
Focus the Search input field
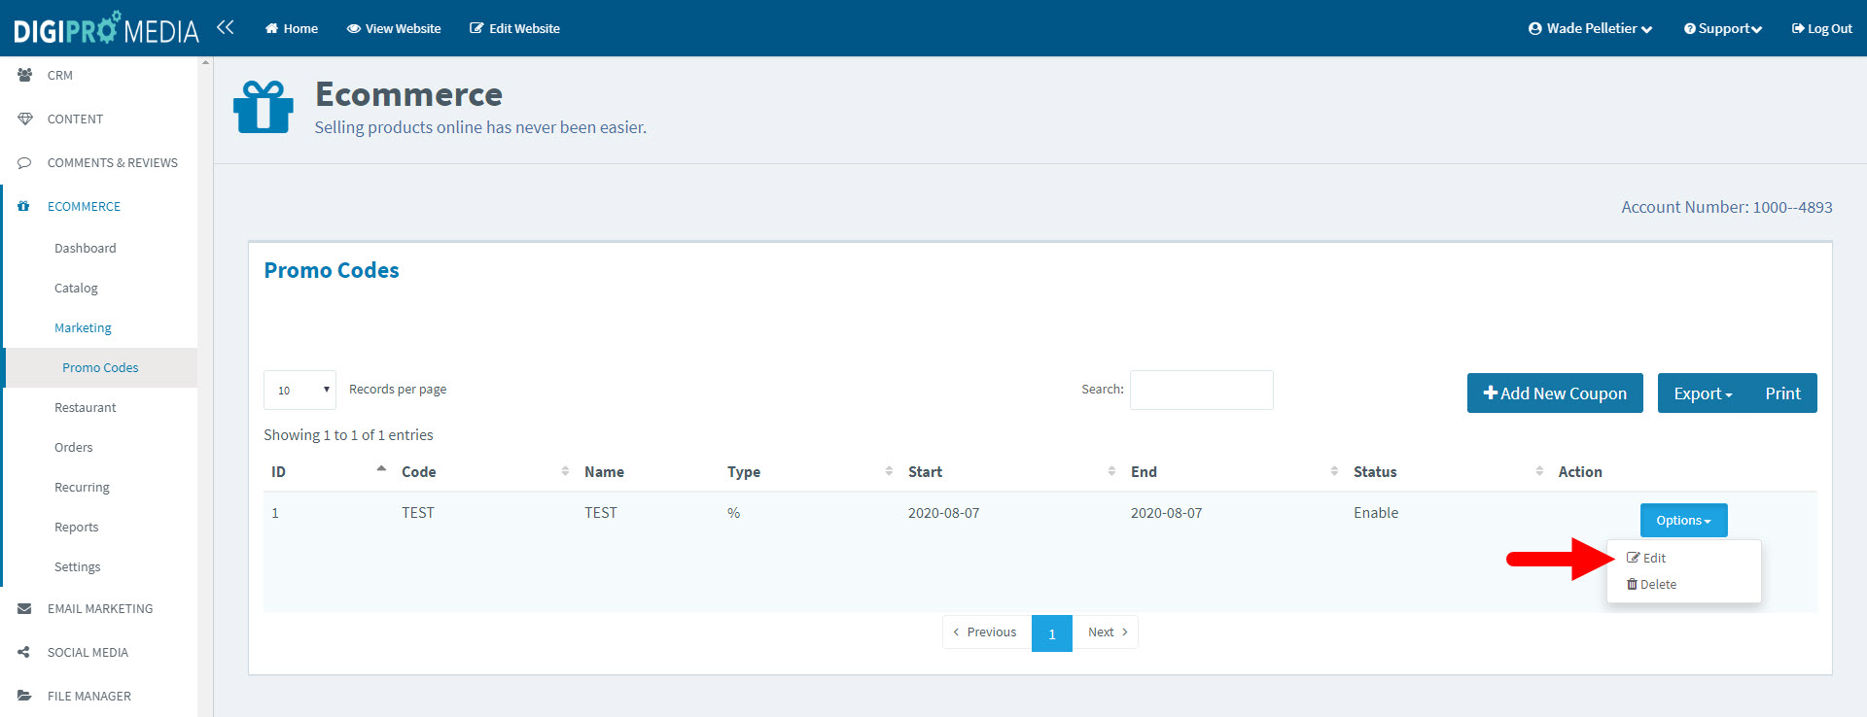(x=1201, y=390)
